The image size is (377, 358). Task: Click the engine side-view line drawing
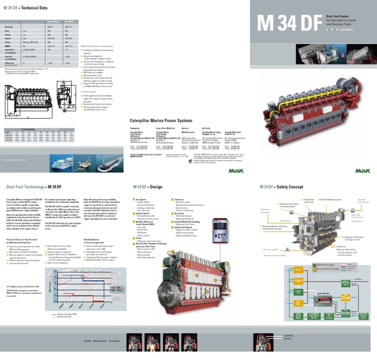click(28, 101)
